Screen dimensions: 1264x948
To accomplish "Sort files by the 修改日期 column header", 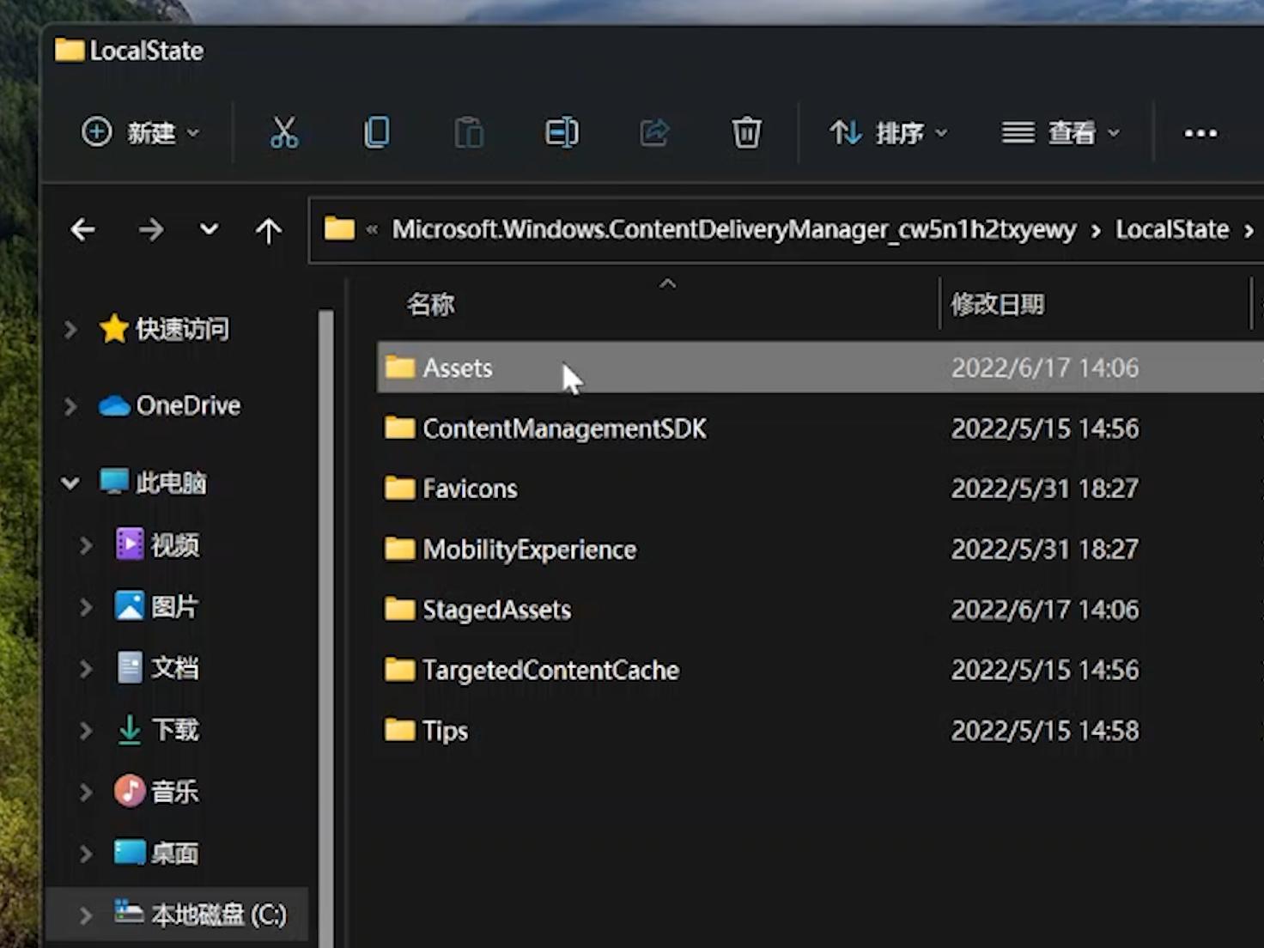I will [997, 304].
